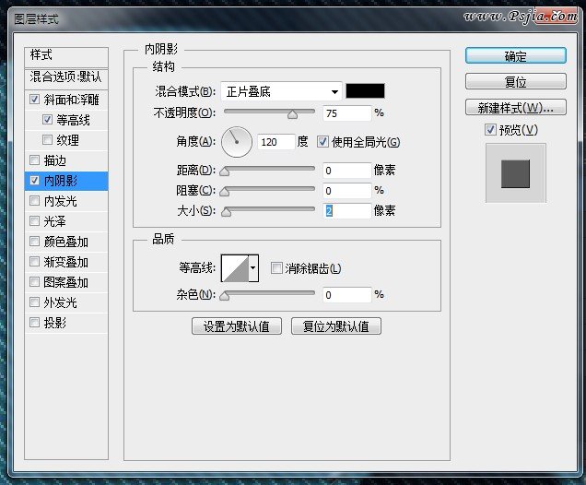586x485 pixels.
Task: Open the 投影 settings row
Action: click(x=66, y=322)
